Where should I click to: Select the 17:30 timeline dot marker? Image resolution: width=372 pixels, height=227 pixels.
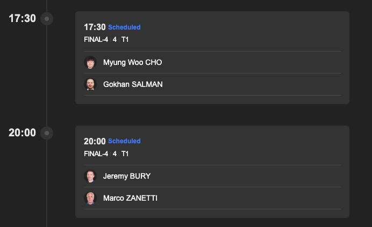47,19
